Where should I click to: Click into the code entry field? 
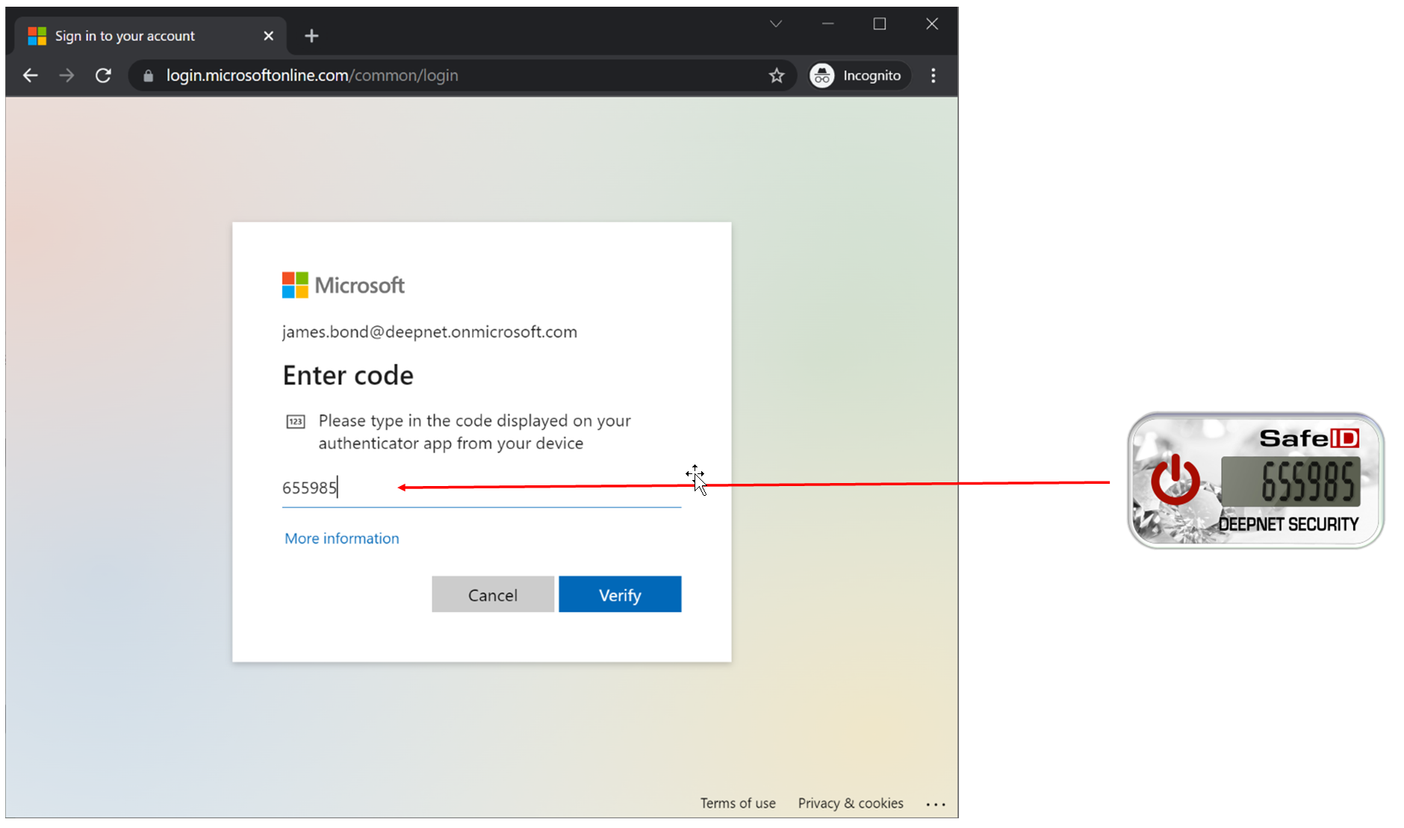[x=482, y=488]
